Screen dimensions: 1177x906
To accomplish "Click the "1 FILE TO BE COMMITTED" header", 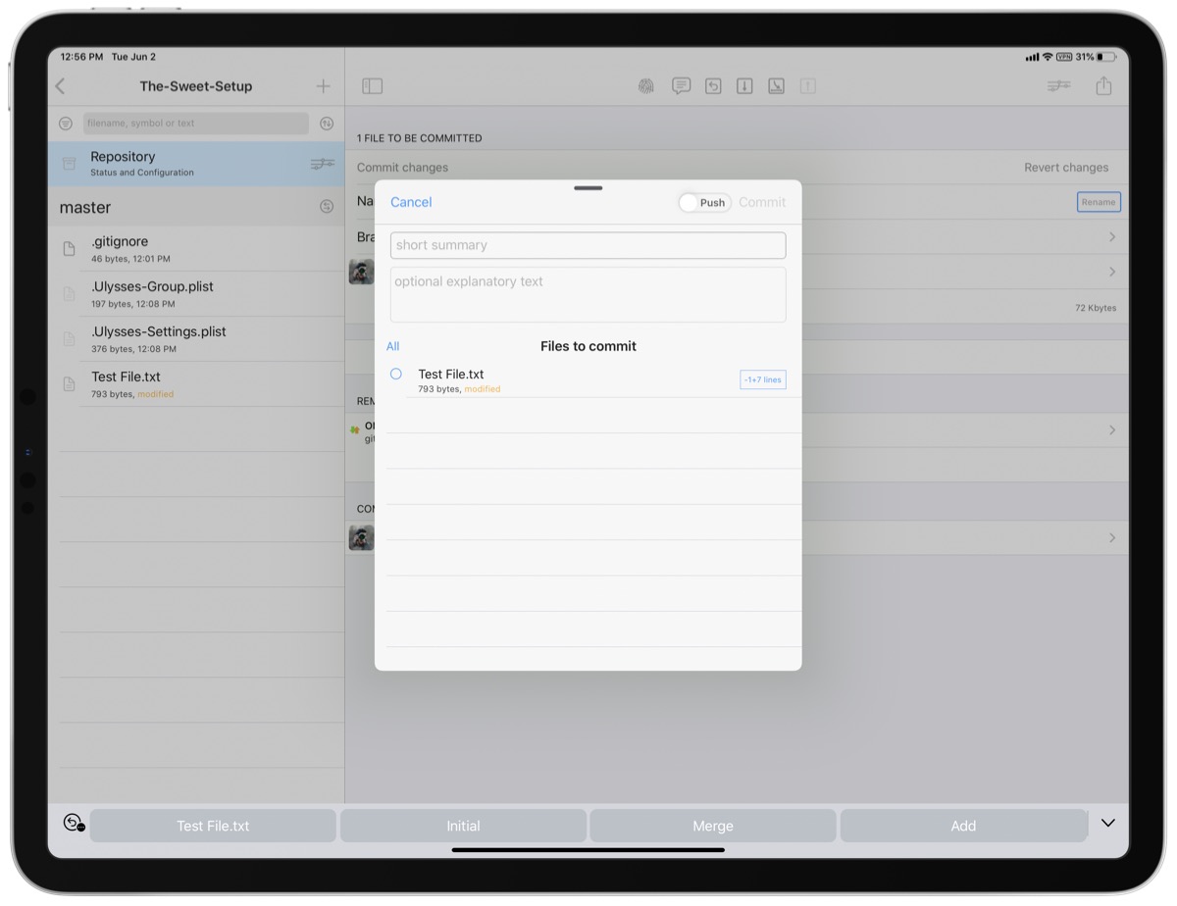I will coord(420,138).
